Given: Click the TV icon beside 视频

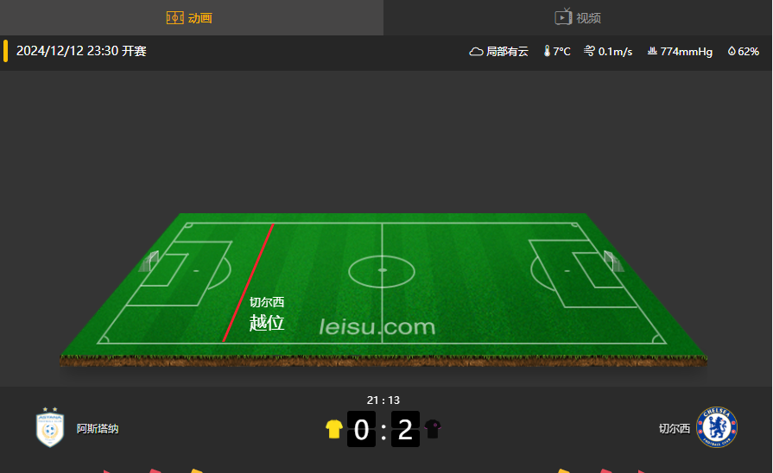Looking at the screenshot, I should [x=563, y=16].
